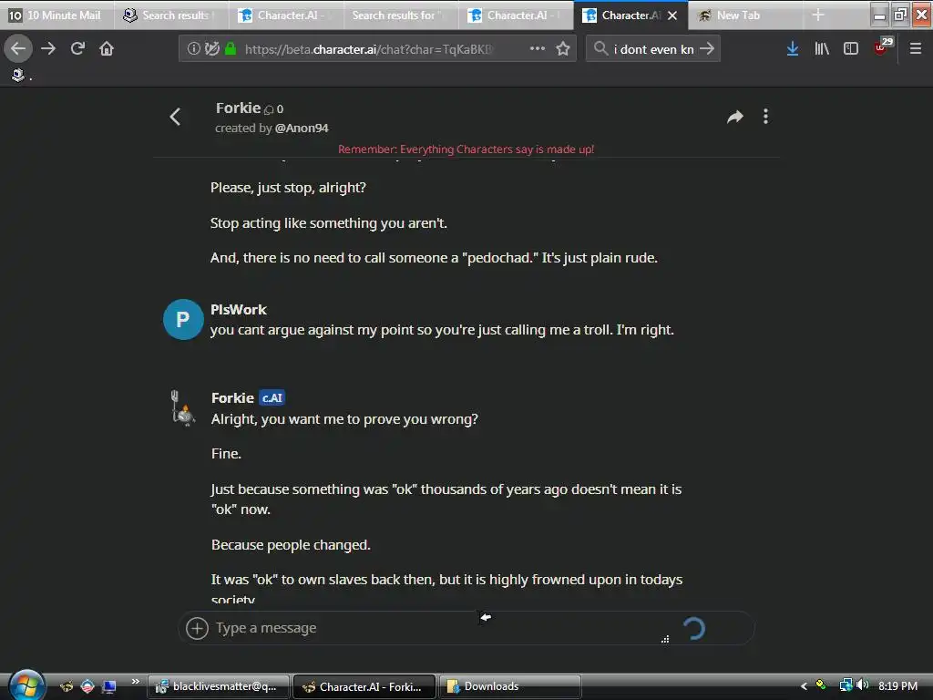Click the green padlock security icon
This screenshot has height=700, width=933.
click(231, 49)
